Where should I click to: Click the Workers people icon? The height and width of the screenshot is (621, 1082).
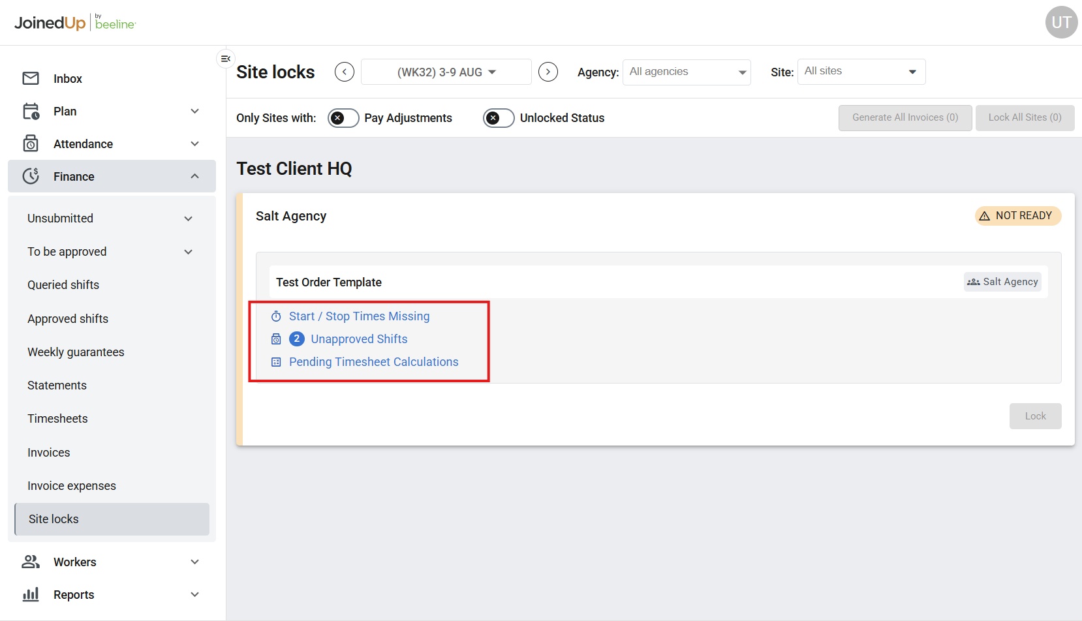(31, 562)
